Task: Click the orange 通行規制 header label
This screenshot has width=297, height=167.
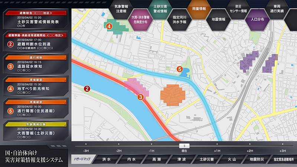Action: point(36,58)
